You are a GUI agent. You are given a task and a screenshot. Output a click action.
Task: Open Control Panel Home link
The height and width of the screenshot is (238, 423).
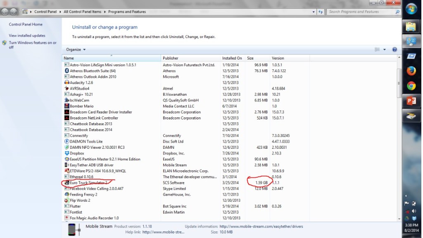pyautogui.click(x=26, y=24)
